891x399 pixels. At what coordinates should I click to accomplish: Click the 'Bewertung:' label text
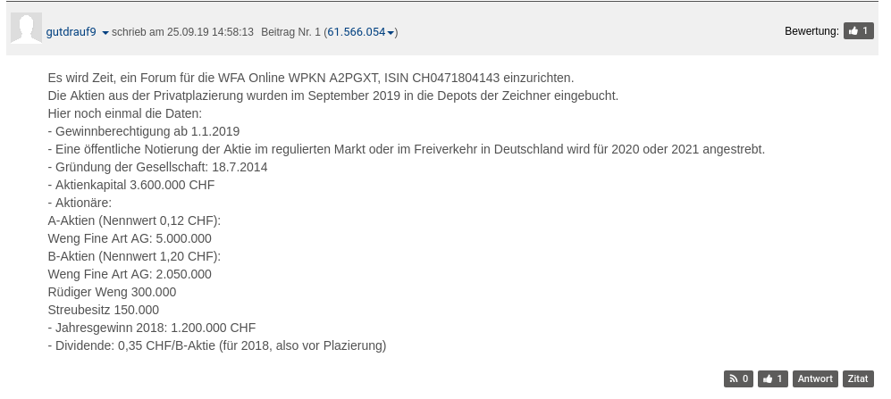(811, 31)
